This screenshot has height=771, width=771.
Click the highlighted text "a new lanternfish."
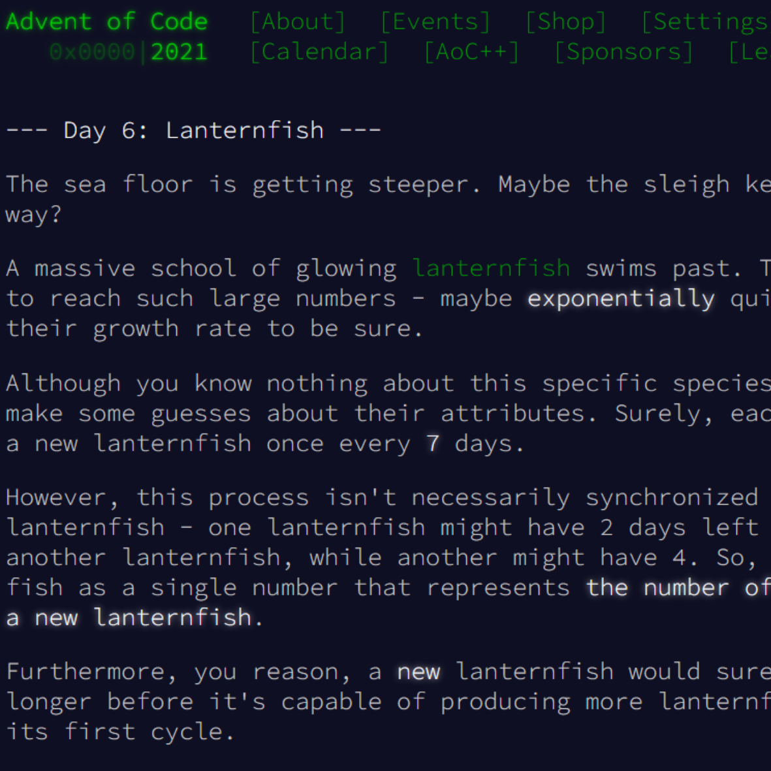(x=134, y=617)
